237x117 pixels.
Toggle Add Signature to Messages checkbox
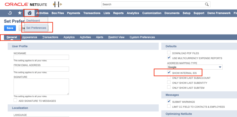15,101
